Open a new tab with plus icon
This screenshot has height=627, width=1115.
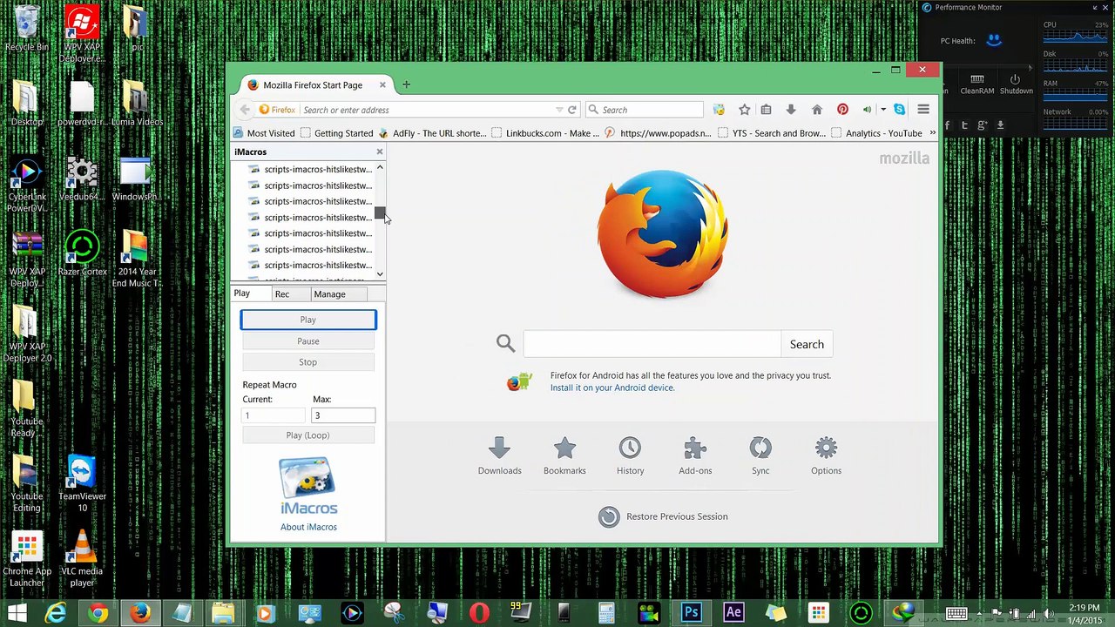[406, 84]
